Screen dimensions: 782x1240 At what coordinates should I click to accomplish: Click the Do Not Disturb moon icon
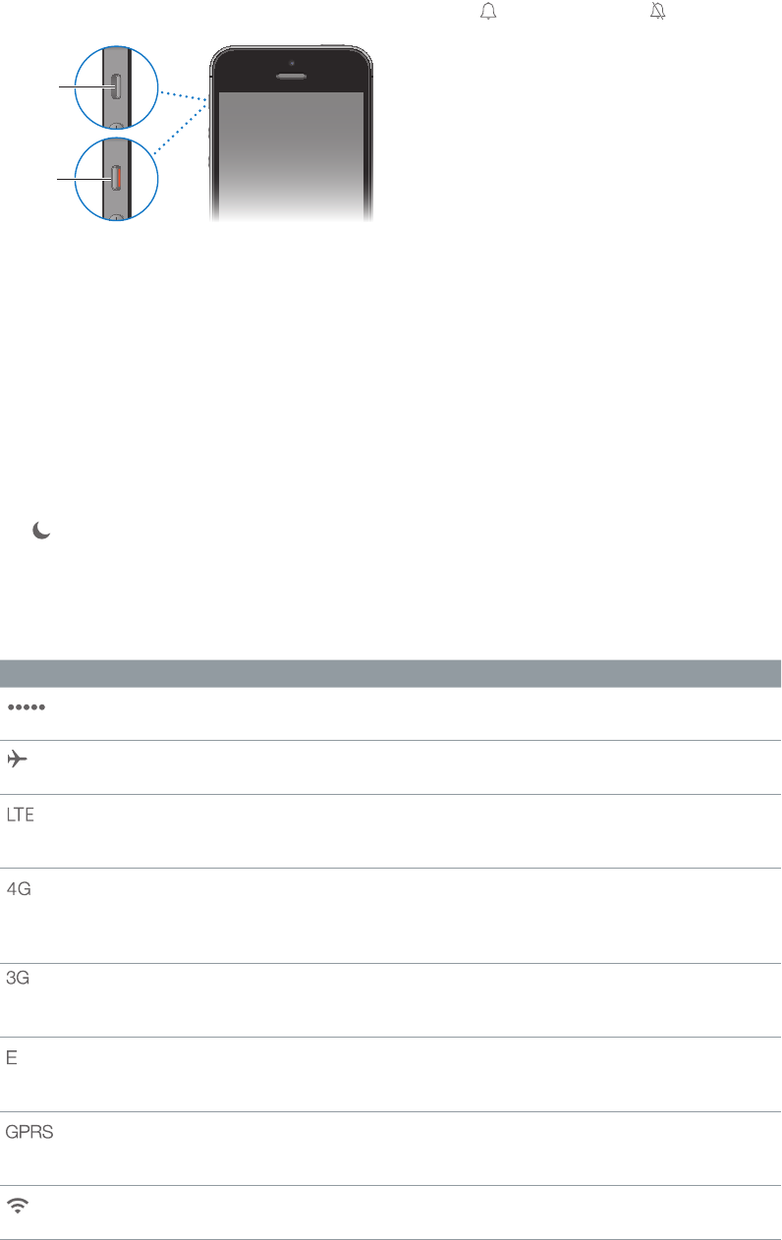tap(41, 531)
